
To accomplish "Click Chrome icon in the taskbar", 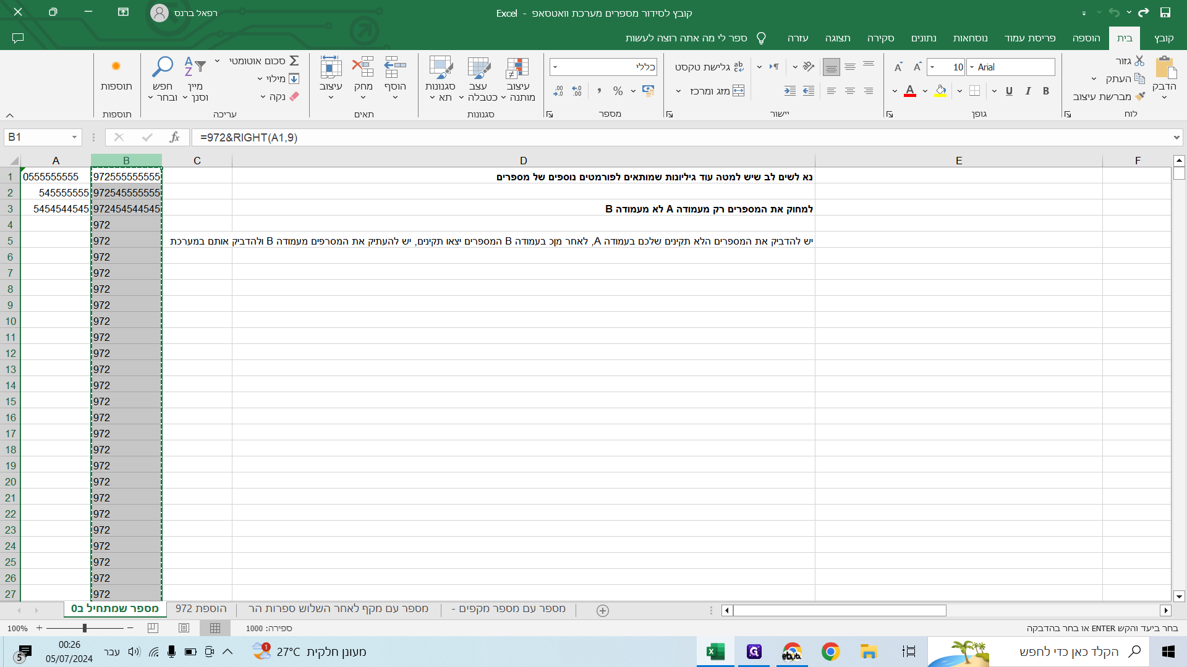I will (x=830, y=652).
